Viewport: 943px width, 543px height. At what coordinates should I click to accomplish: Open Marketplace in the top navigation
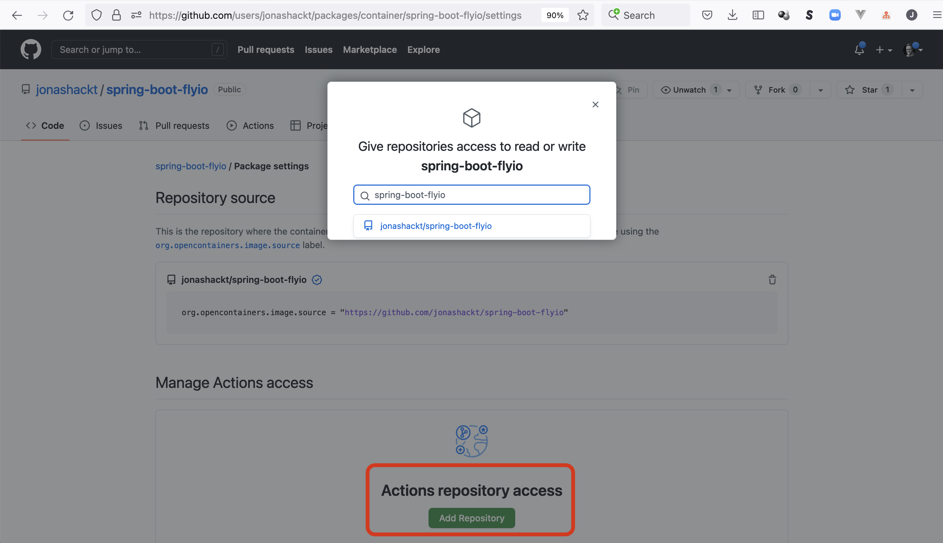[x=370, y=50]
